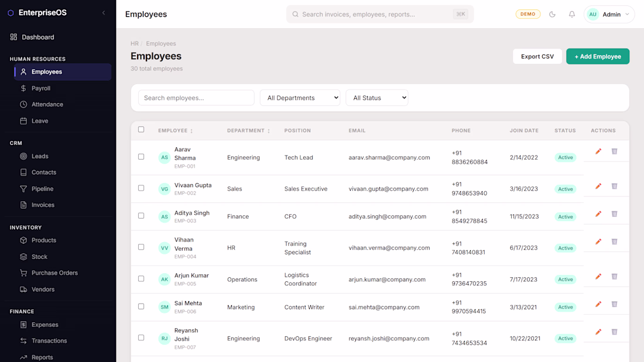
Task: Sort by Employee column arrows
Action: pos(191,131)
